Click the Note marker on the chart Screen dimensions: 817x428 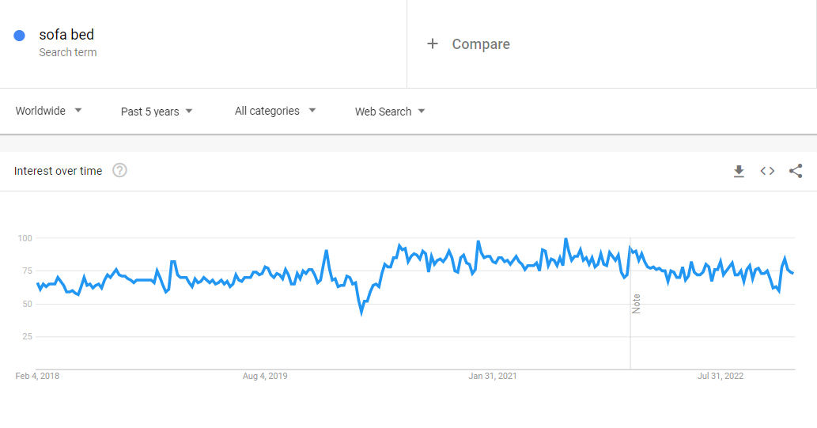click(x=636, y=303)
